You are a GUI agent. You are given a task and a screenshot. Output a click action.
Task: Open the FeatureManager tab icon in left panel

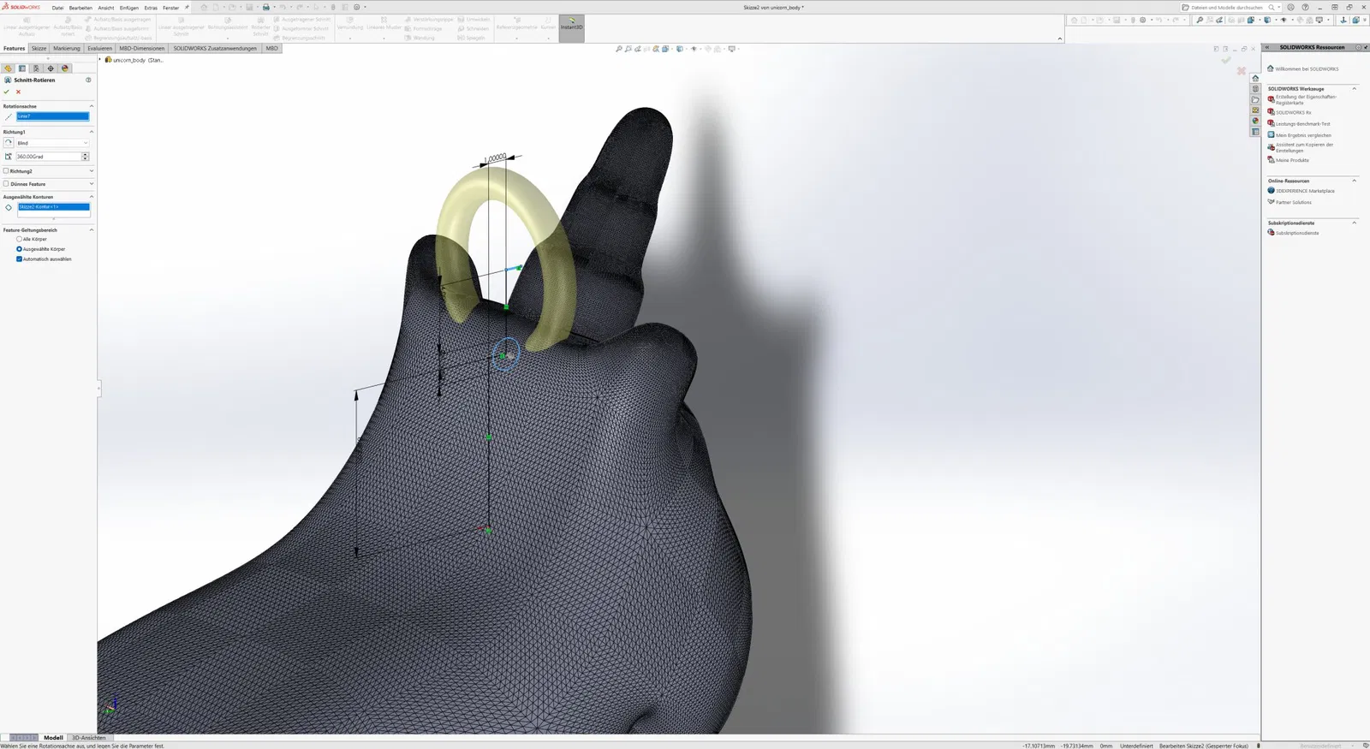tap(9, 68)
